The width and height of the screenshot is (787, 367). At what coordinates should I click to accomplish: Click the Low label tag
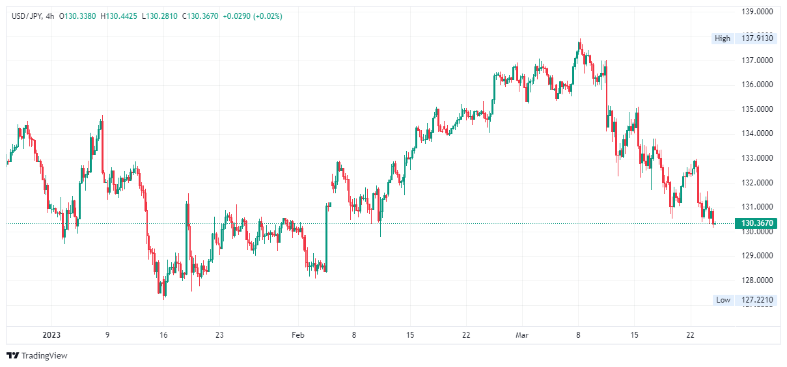[723, 300]
